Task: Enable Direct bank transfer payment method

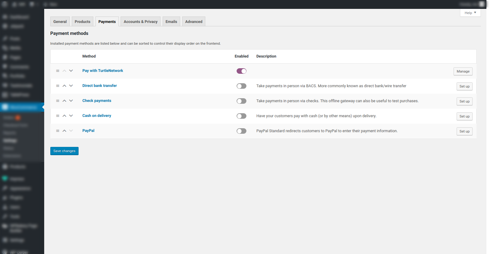Action: coord(242,86)
